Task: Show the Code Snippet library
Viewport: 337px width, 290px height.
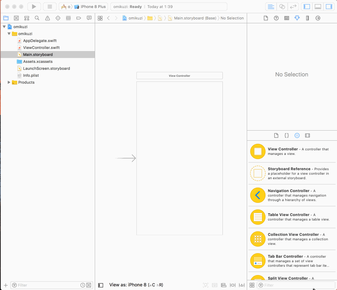Action: [x=287, y=135]
